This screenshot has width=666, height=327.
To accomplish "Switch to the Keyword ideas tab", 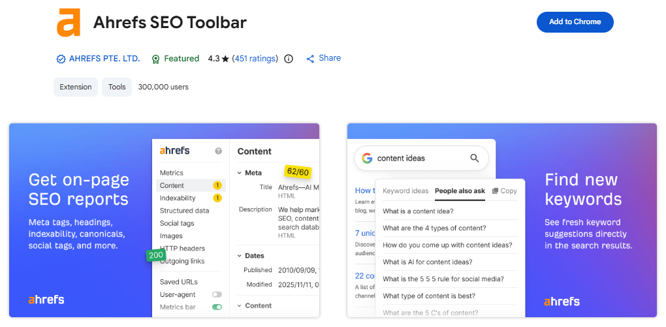I will coord(405,191).
